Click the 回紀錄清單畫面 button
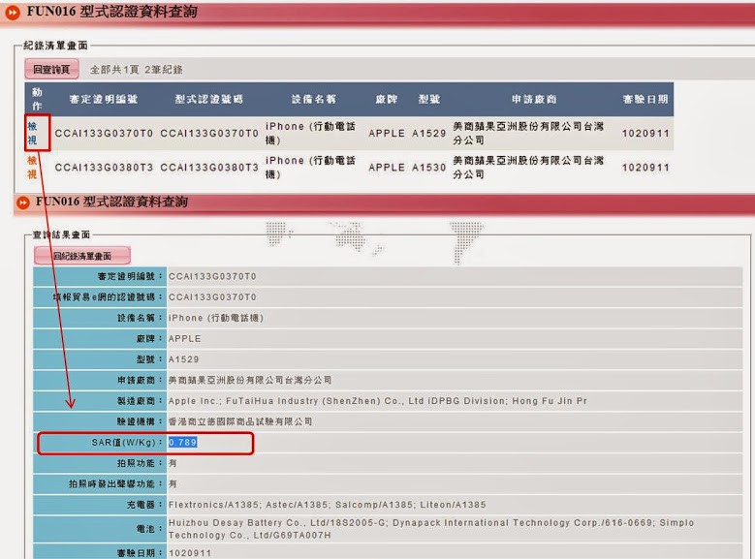Viewport: 755px width, 559px height. [x=82, y=256]
